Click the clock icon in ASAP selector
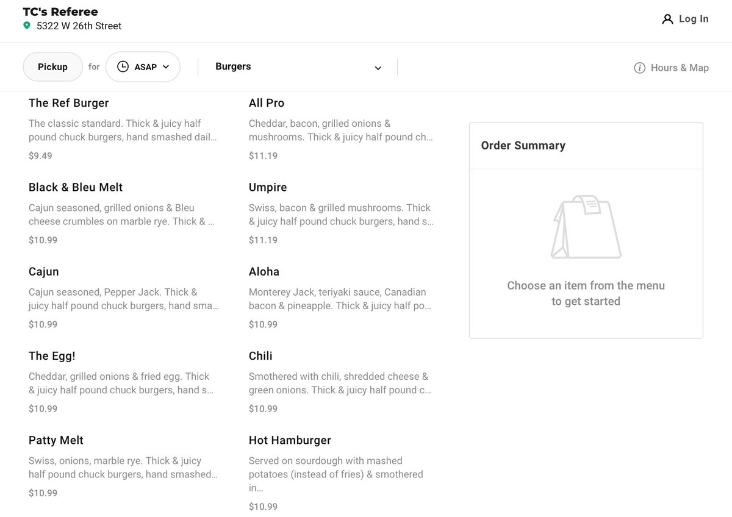The height and width of the screenshot is (517, 732). pos(123,66)
